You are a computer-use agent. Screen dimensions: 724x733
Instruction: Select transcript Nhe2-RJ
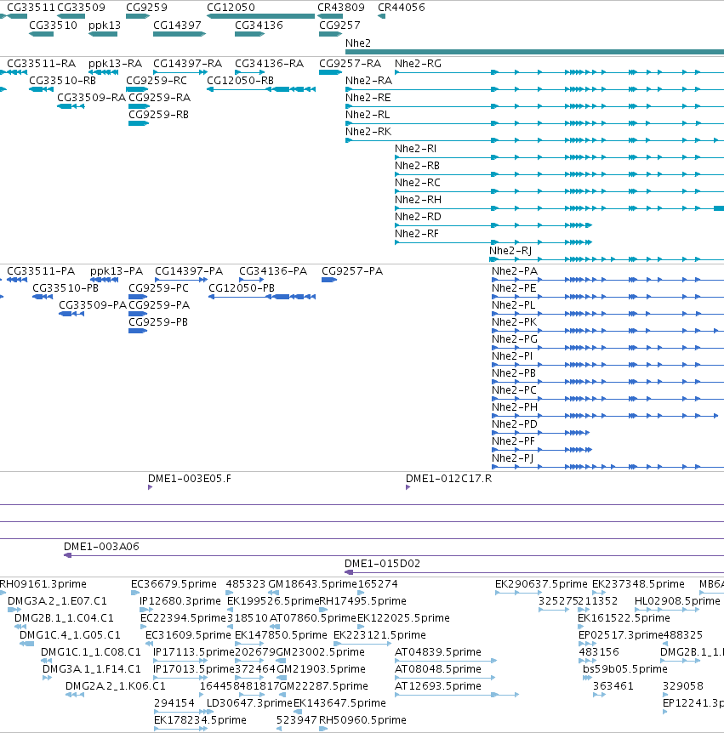point(510,251)
